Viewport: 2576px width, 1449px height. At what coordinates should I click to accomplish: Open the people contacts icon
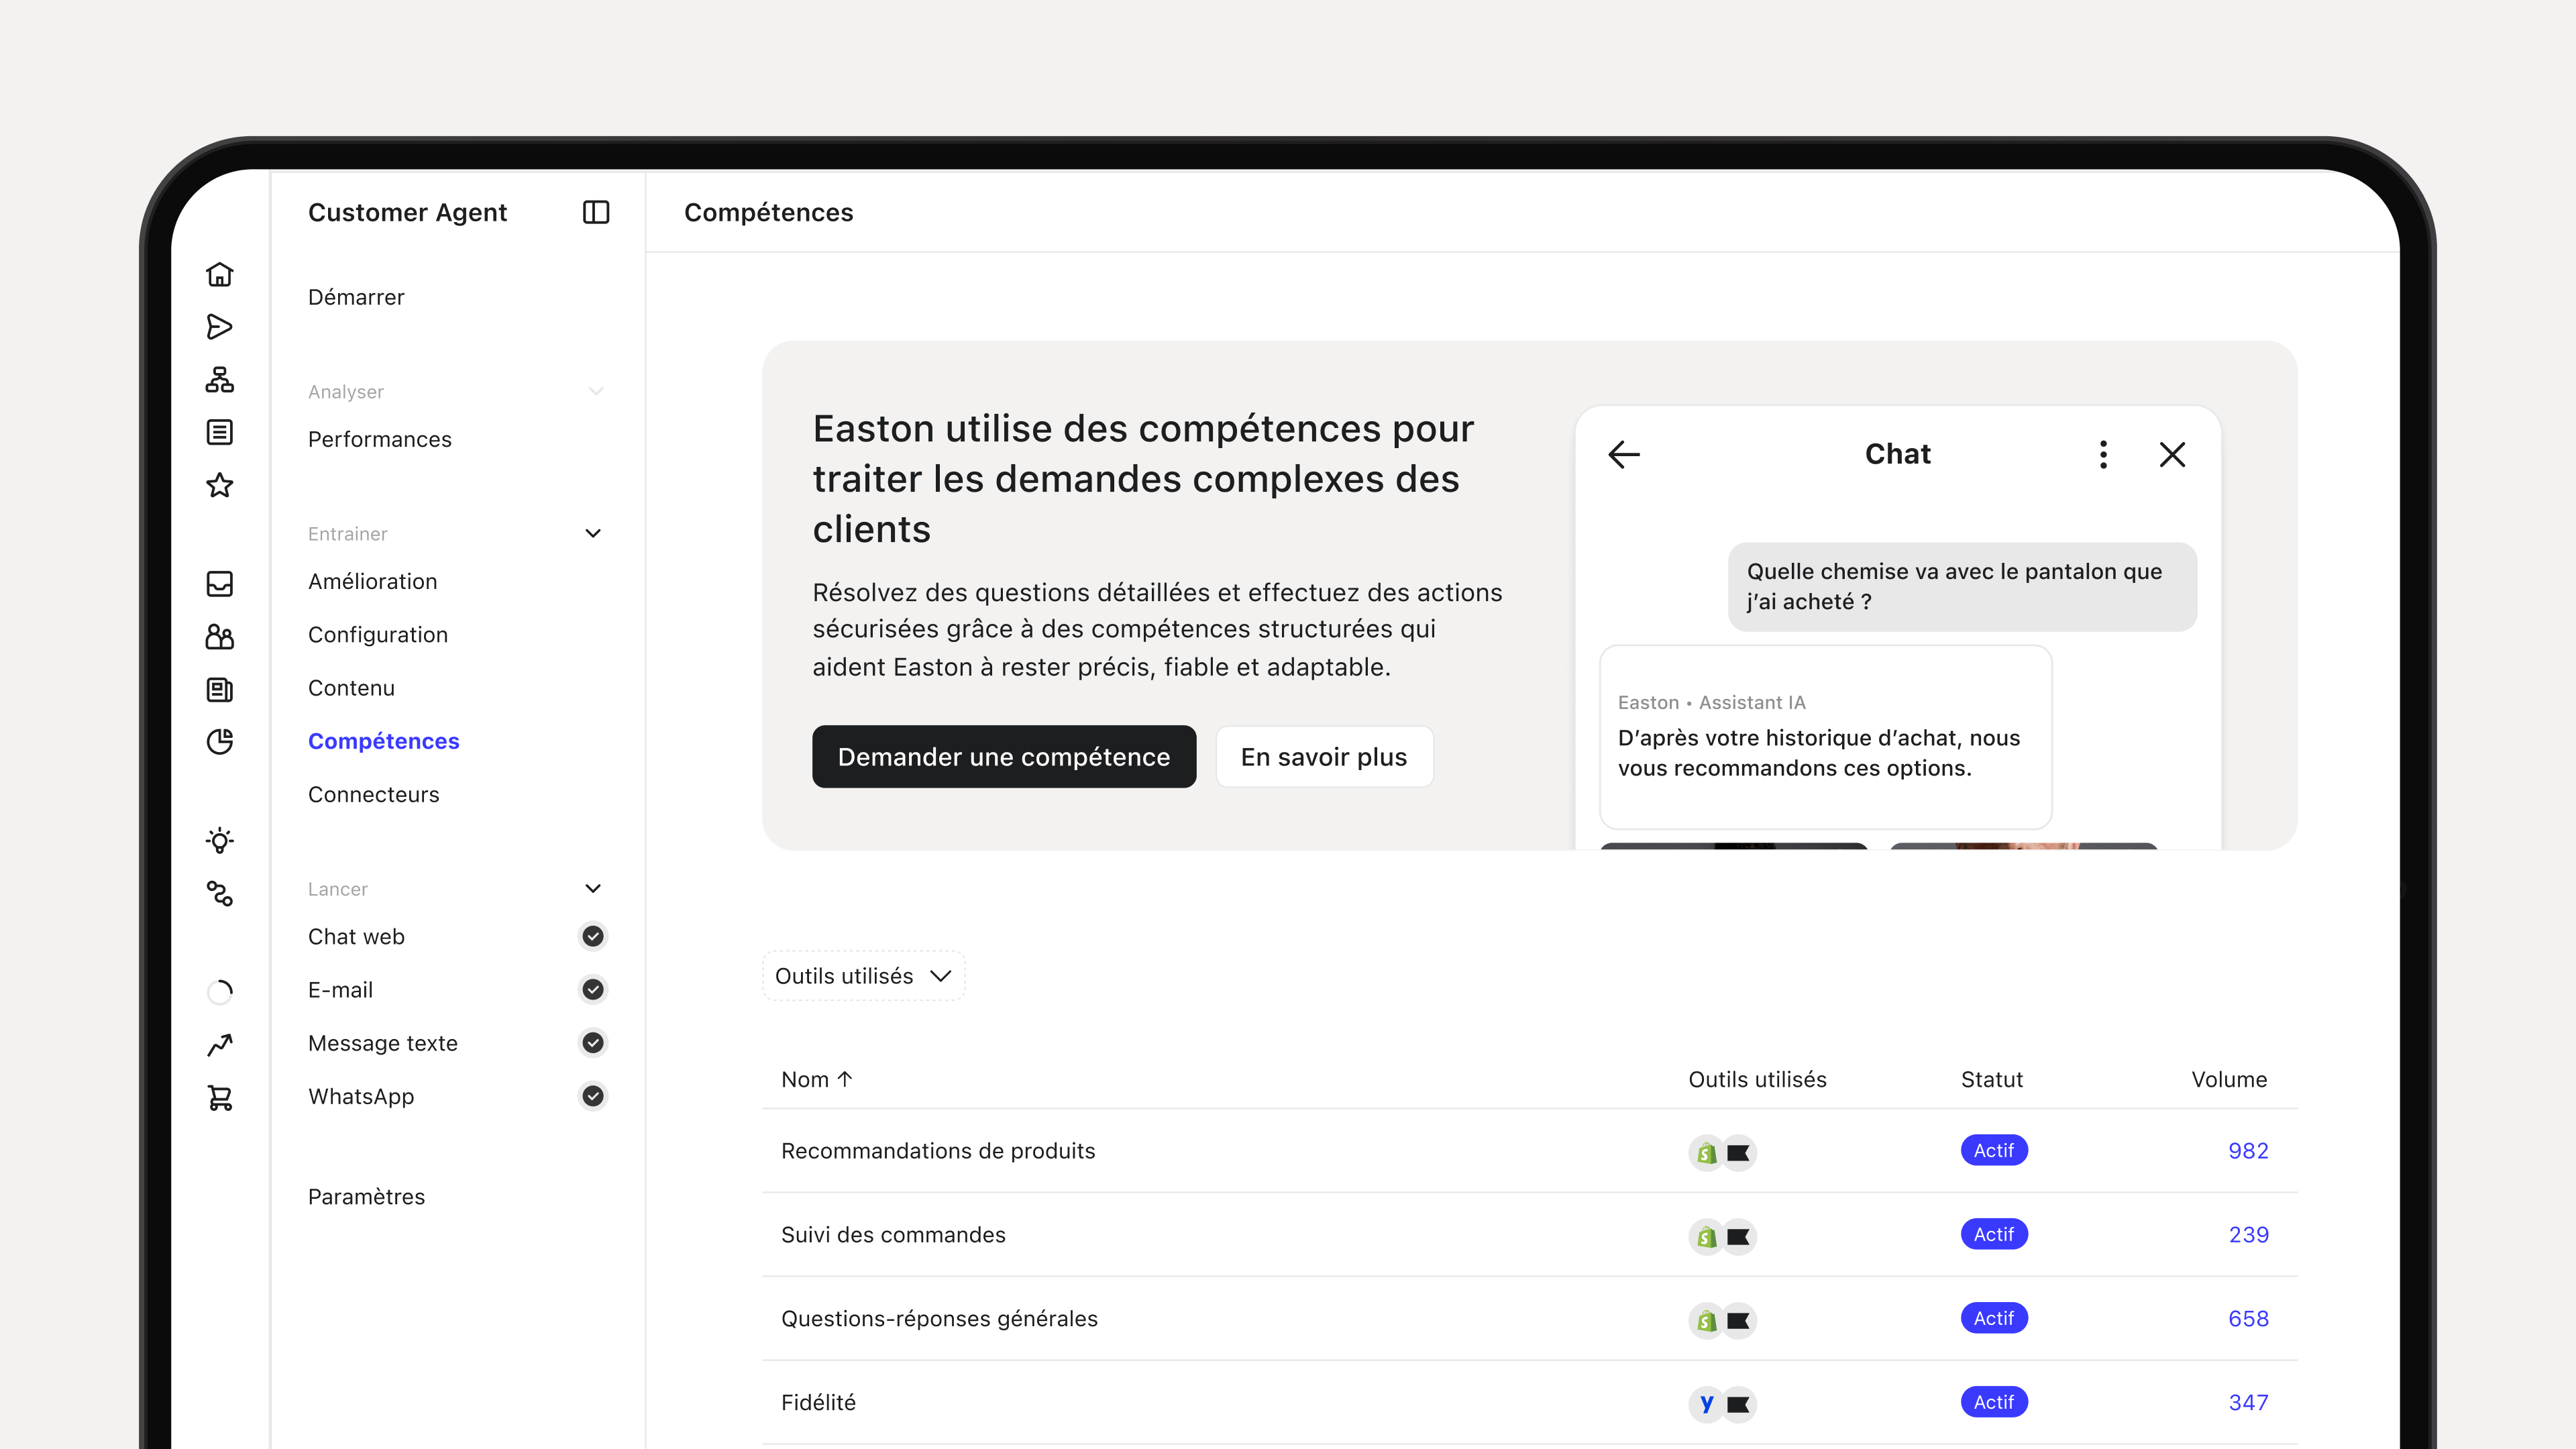pyautogui.click(x=219, y=637)
